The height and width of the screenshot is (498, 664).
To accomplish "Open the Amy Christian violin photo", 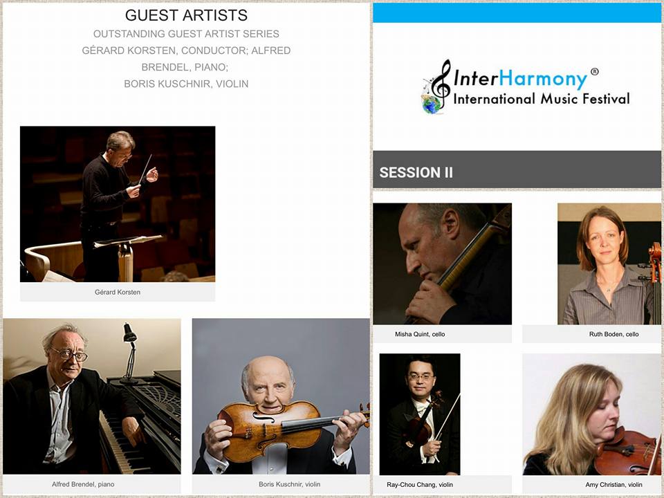I will point(591,414).
